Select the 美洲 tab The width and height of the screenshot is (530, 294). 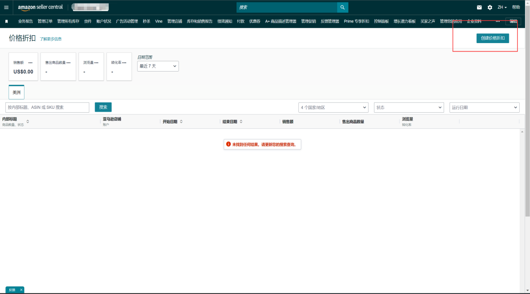16,92
